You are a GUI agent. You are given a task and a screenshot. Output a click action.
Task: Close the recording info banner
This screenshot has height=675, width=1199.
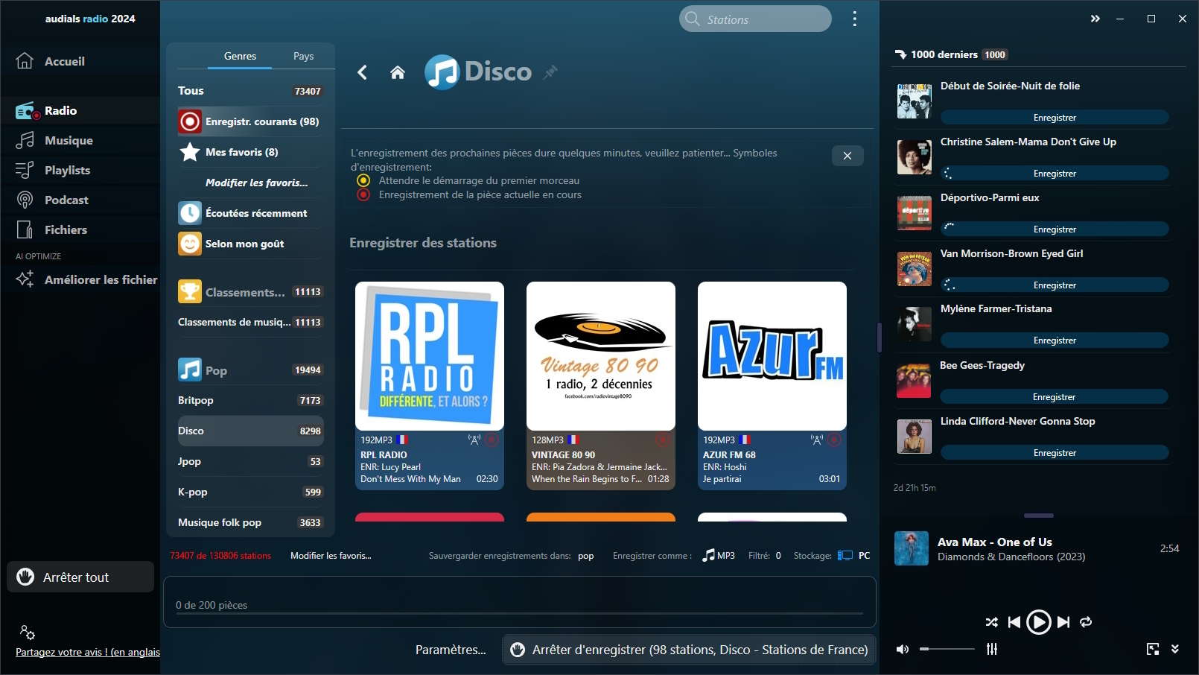(x=847, y=156)
